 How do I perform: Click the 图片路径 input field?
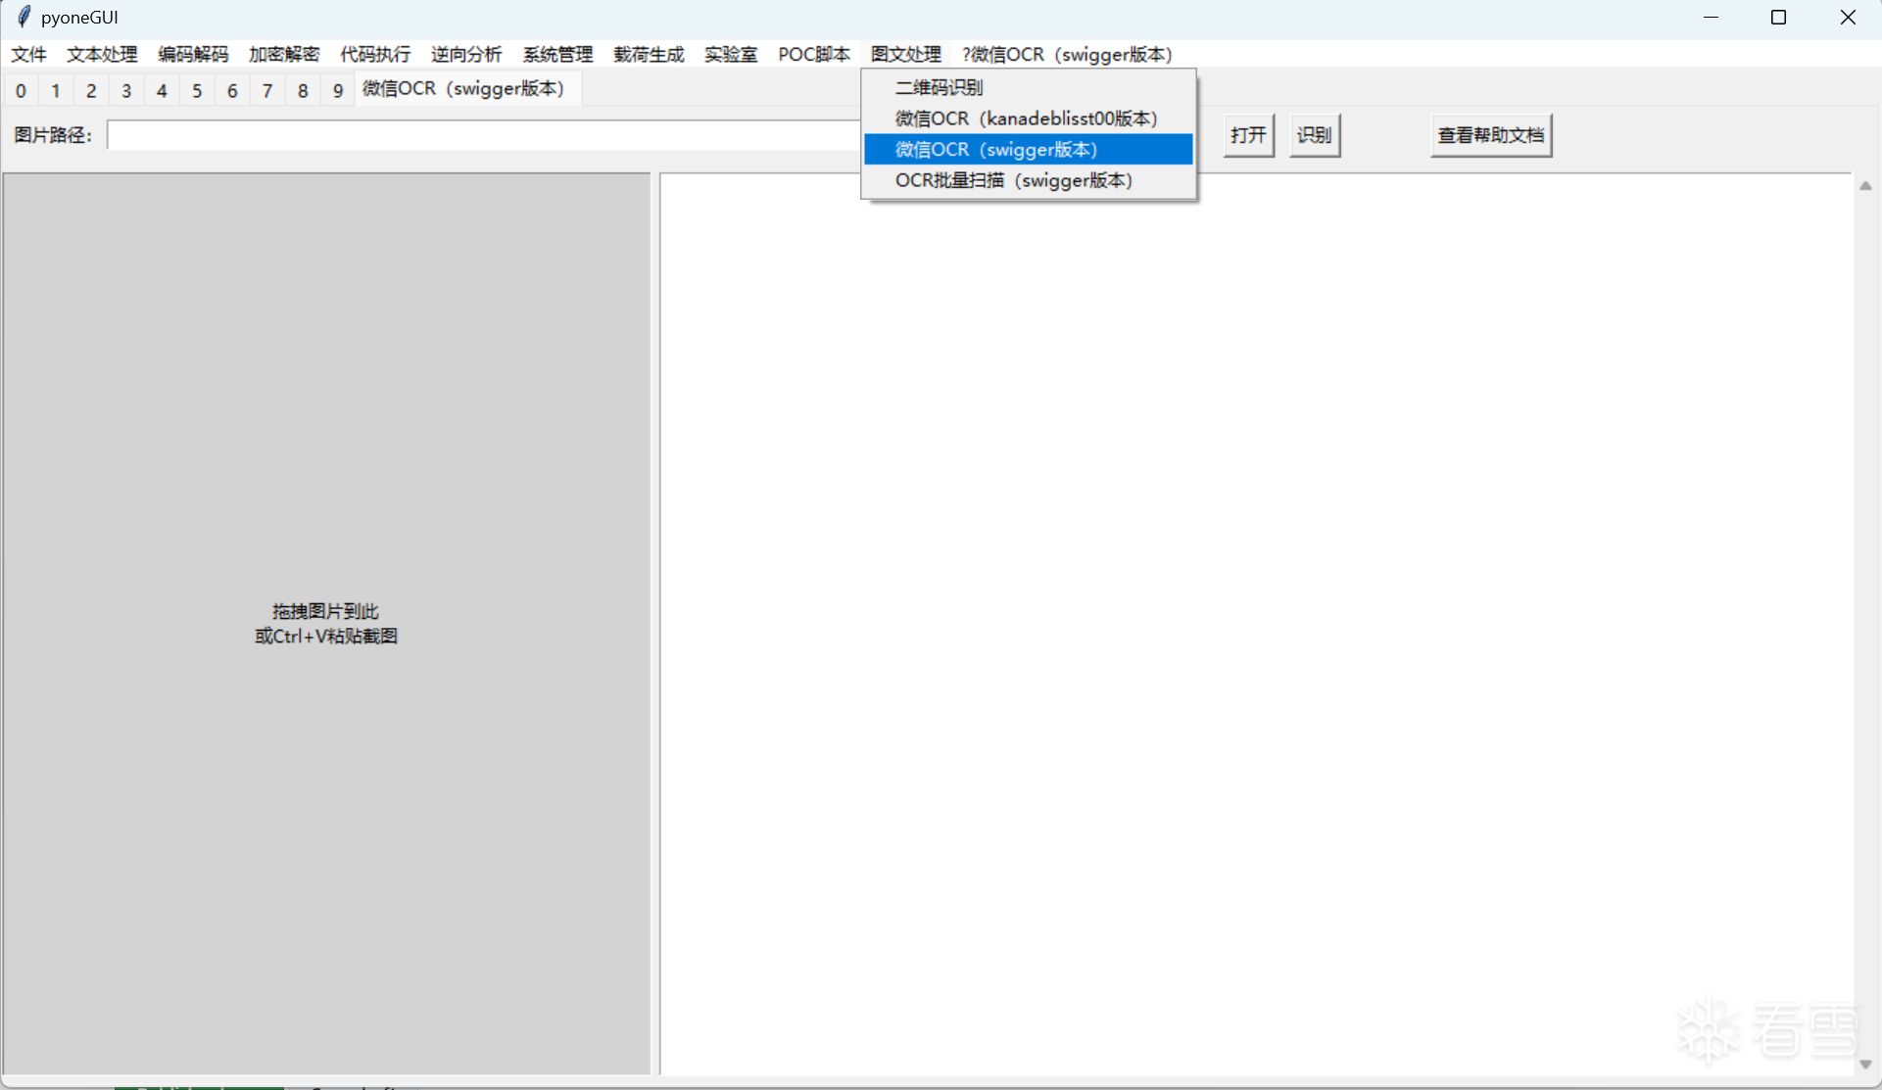pos(482,135)
